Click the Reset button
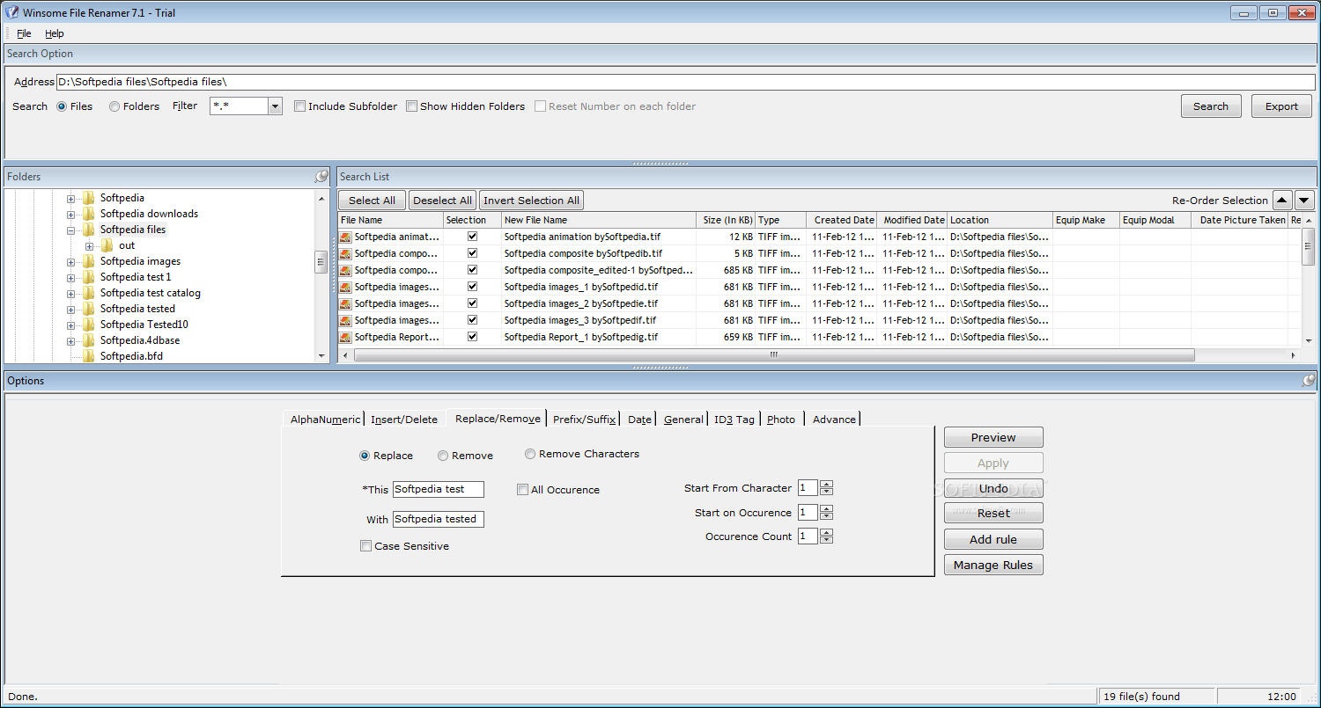Viewport: 1321px width, 708px height. [x=993, y=513]
